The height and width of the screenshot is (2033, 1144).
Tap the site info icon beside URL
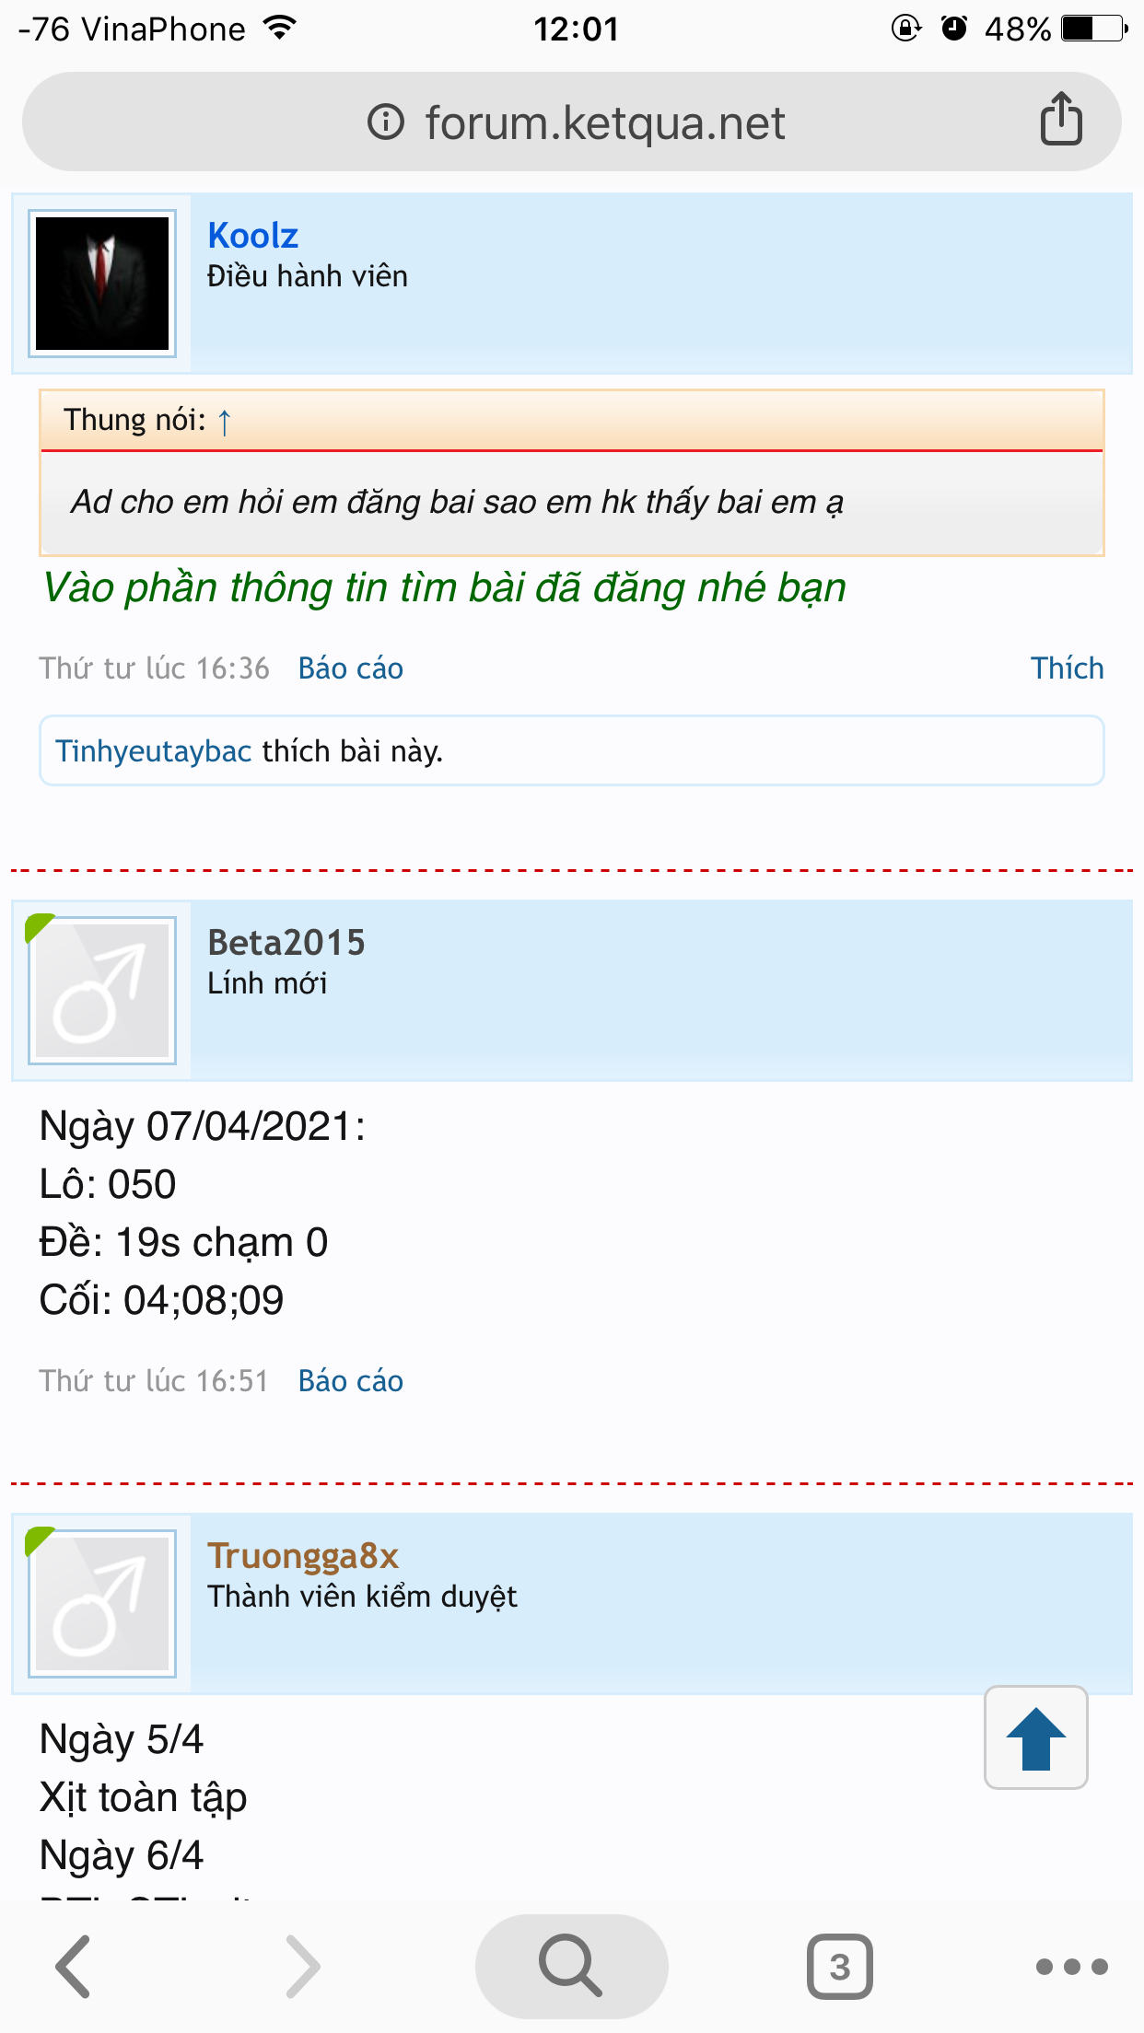(x=386, y=122)
